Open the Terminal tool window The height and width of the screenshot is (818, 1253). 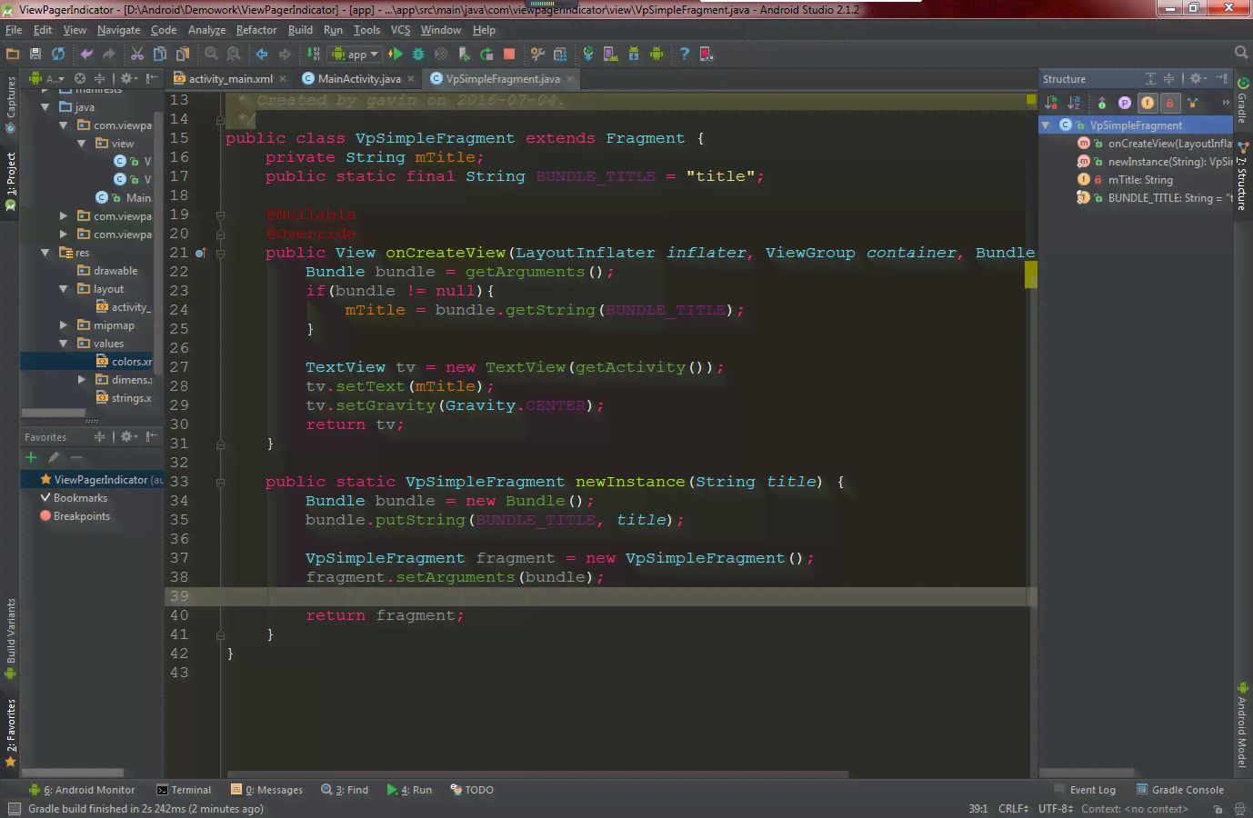point(184,790)
